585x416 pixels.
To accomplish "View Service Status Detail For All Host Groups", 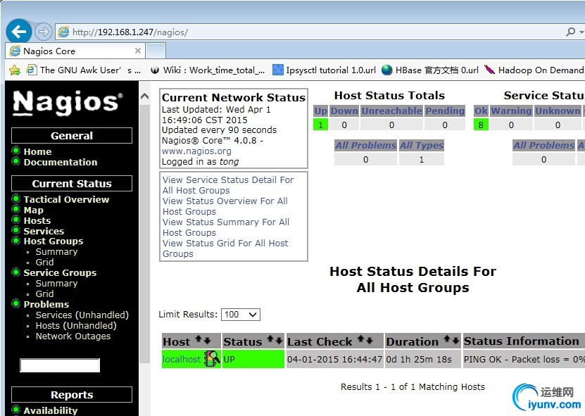I will pyautogui.click(x=228, y=185).
